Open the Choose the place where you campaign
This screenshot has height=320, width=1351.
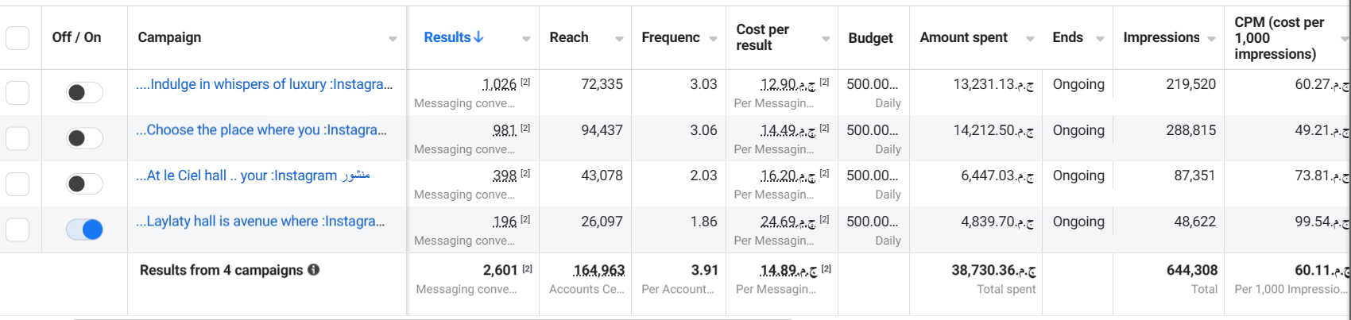[261, 130]
